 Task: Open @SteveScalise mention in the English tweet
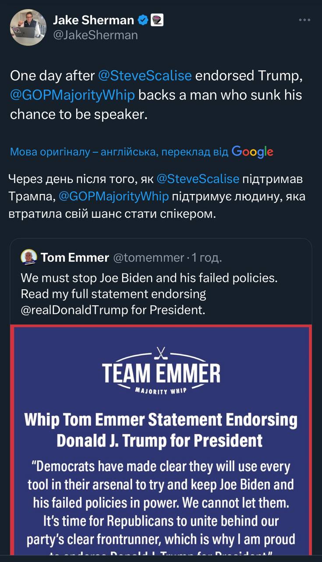[x=145, y=76]
